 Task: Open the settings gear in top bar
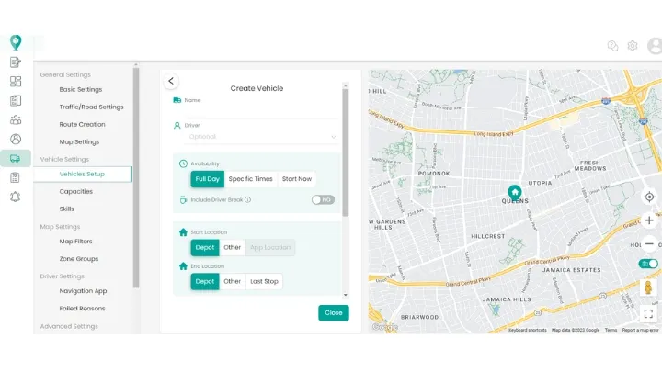[x=633, y=46]
